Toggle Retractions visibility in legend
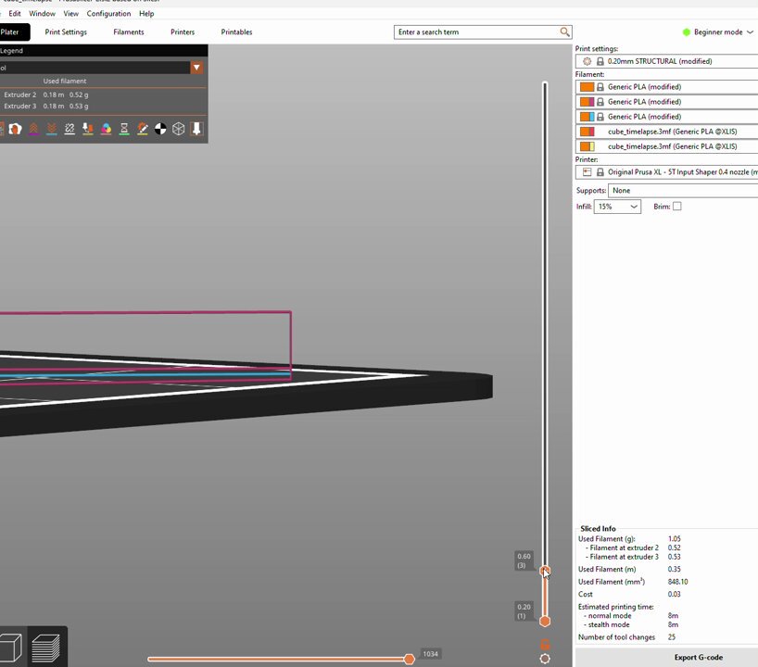Screen dimensions: 758x667 coord(33,129)
